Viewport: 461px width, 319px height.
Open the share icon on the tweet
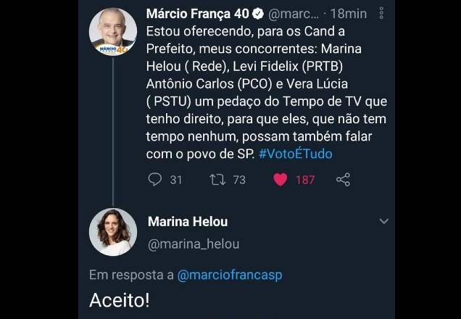point(344,179)
